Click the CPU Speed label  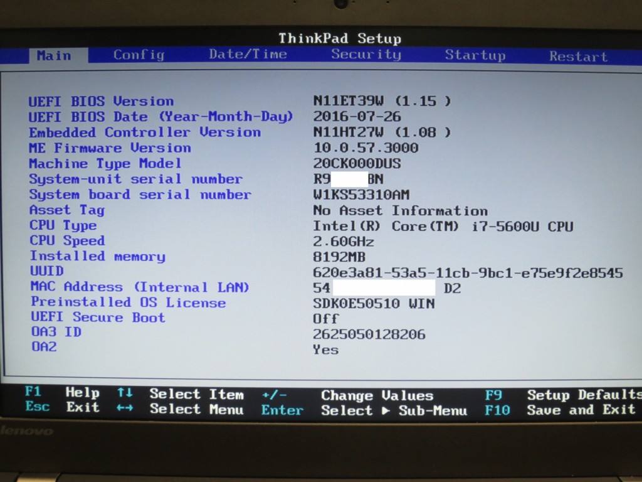click(68, 240)
